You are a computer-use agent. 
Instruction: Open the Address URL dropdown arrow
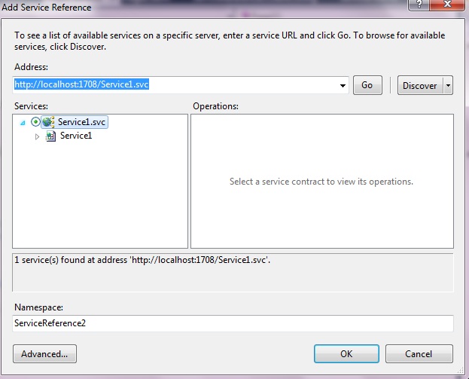coord(343,85)
